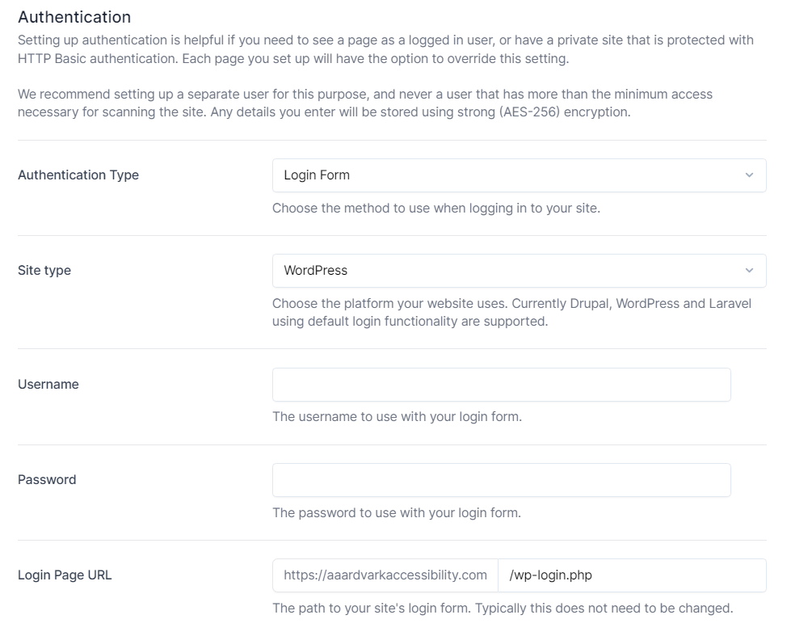Click the Site type label
This screenshot has height=636, width=791.
(44, 271)
